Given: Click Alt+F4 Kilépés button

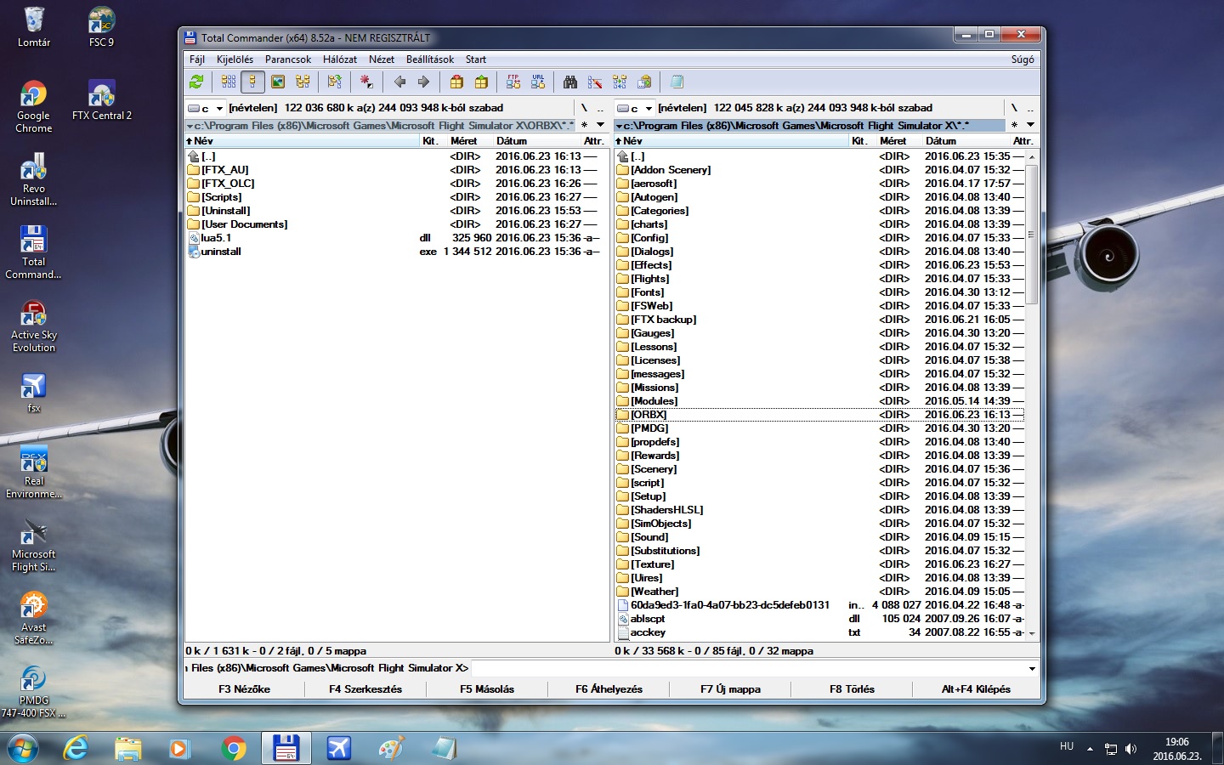Looking at the screenshot, I should click(976, 689).
